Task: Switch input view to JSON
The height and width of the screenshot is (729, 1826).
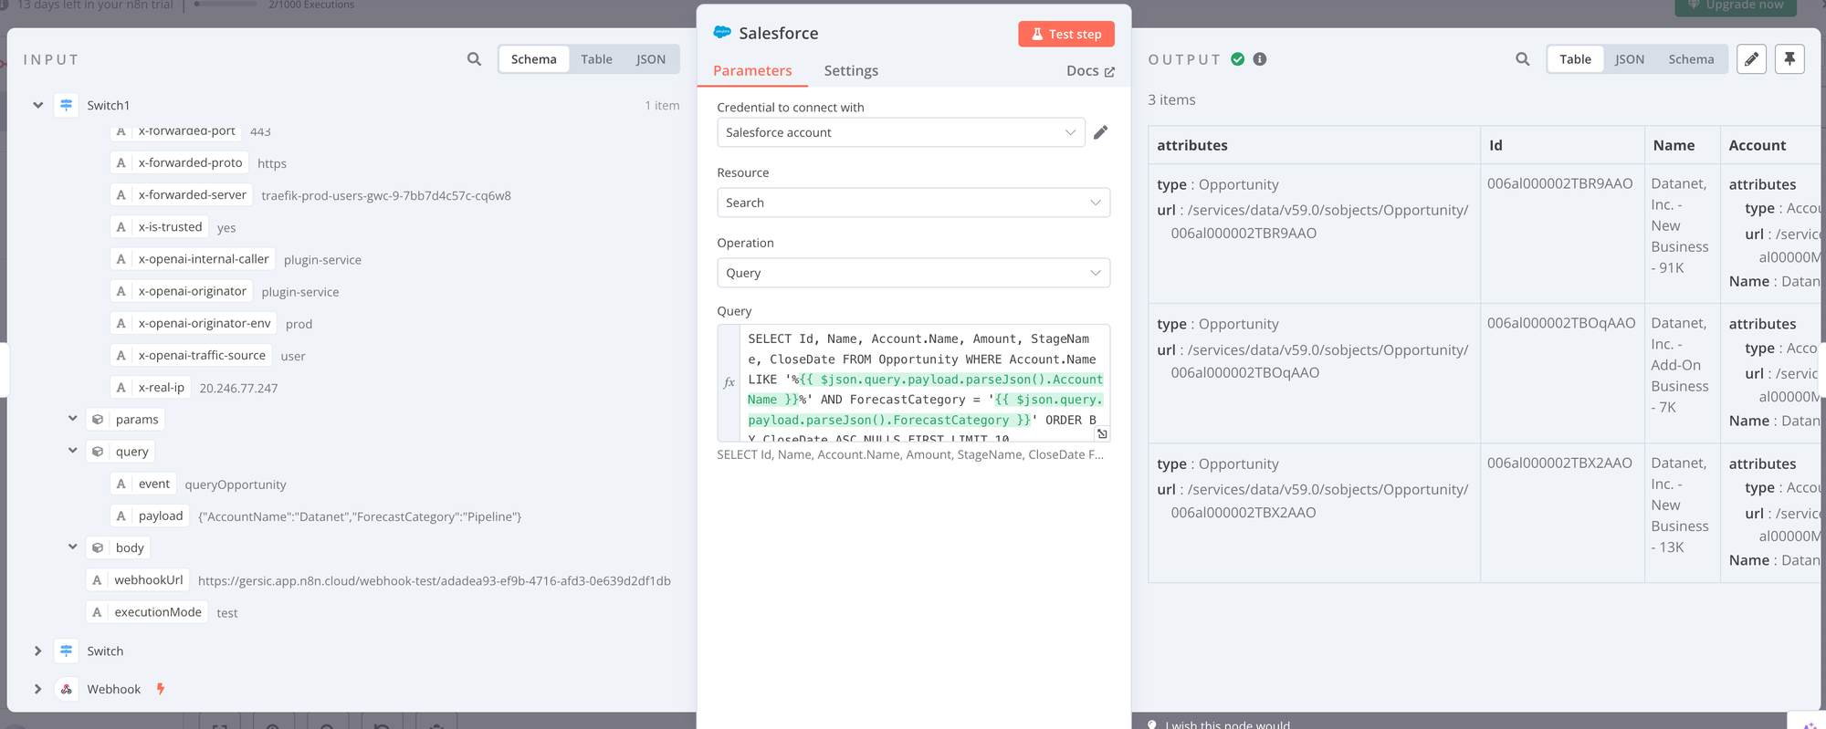Action: coord(651,59)
